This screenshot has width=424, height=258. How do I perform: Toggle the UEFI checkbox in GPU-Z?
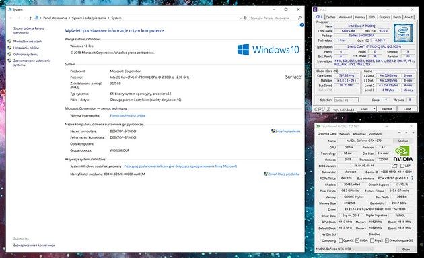point(402,166)
